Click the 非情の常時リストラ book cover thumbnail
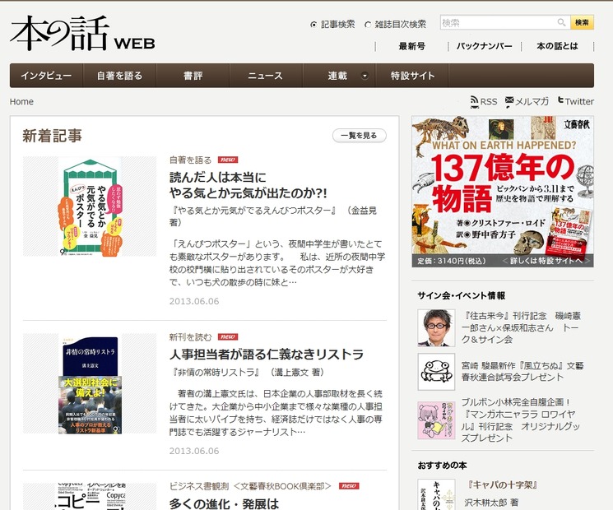The height and width of the screenshot is (510, 613). 90,383
